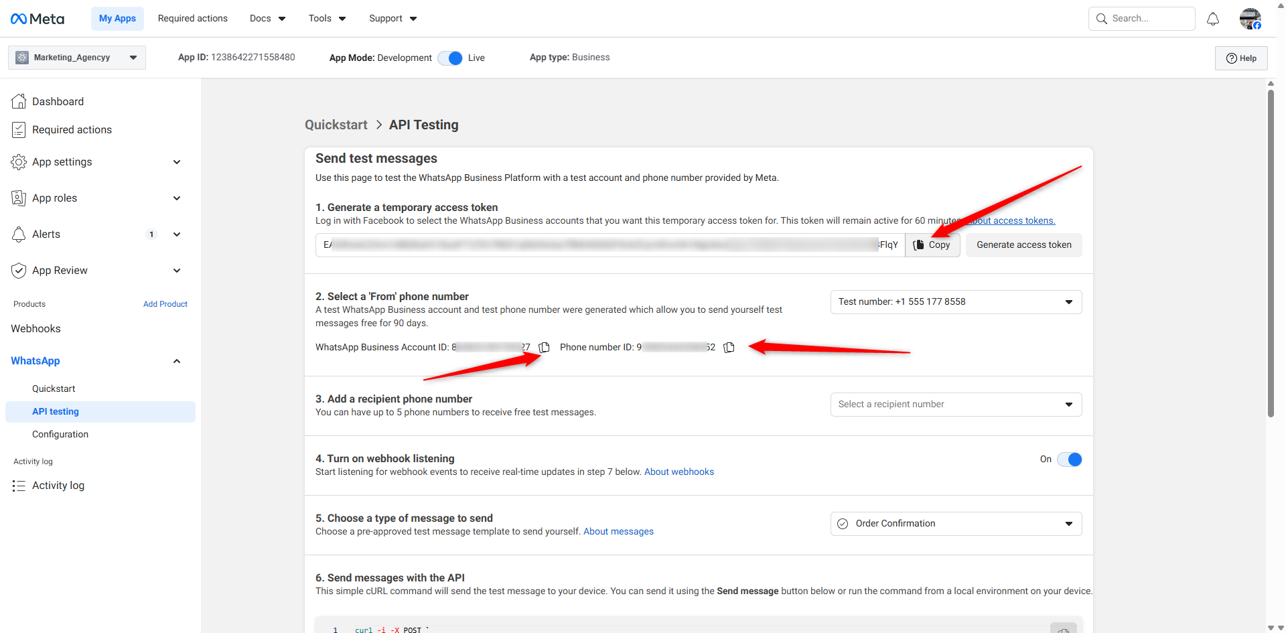Copy the WhatsApp Business Account ID

pyautogui.click(x=545, y=347)
